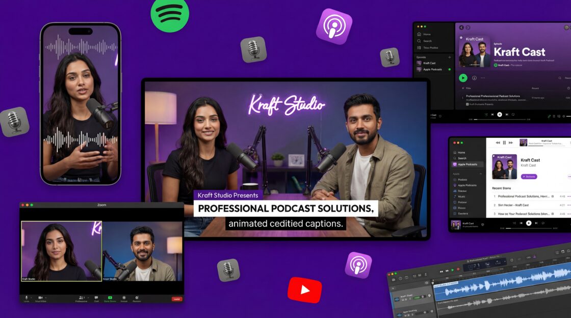Adjust the Kraft Cast track volume slider

[x=418, y=297]
